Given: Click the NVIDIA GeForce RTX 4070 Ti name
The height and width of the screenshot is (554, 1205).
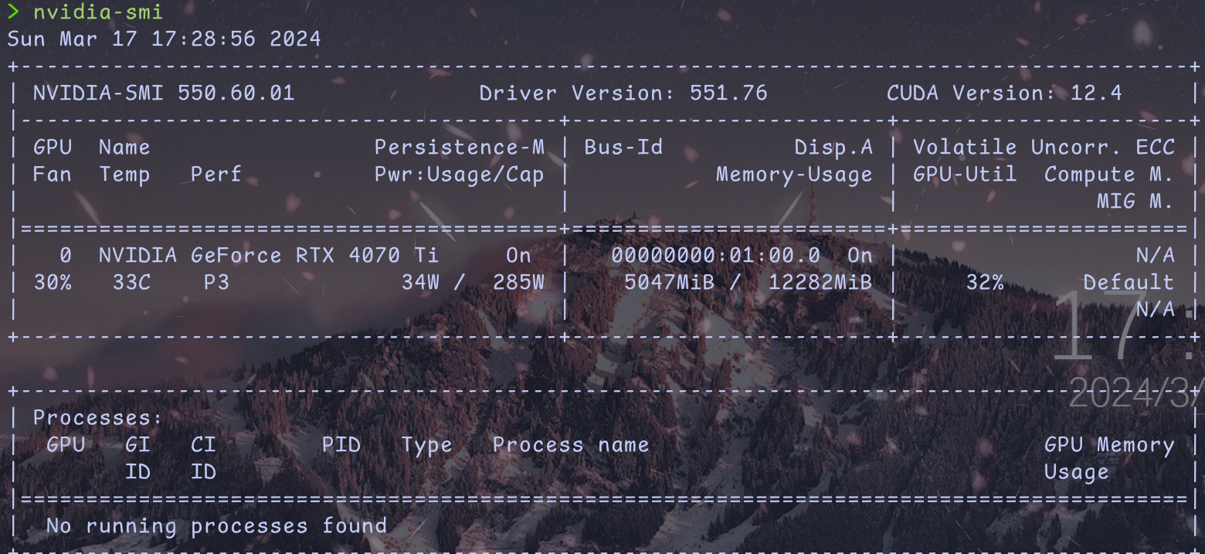Looking at the screenshot, I should click(269, 255).
